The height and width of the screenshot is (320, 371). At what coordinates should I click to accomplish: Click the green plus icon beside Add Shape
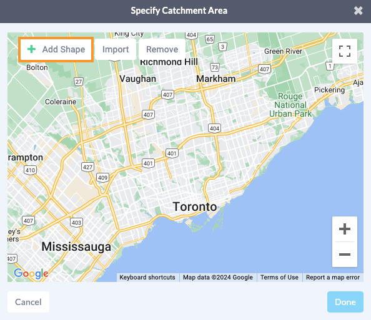click(31, 49)
